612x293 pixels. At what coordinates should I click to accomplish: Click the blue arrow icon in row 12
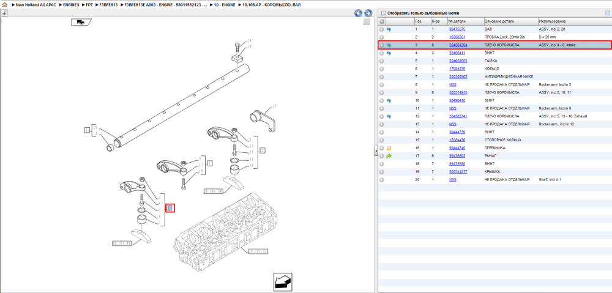389,117
